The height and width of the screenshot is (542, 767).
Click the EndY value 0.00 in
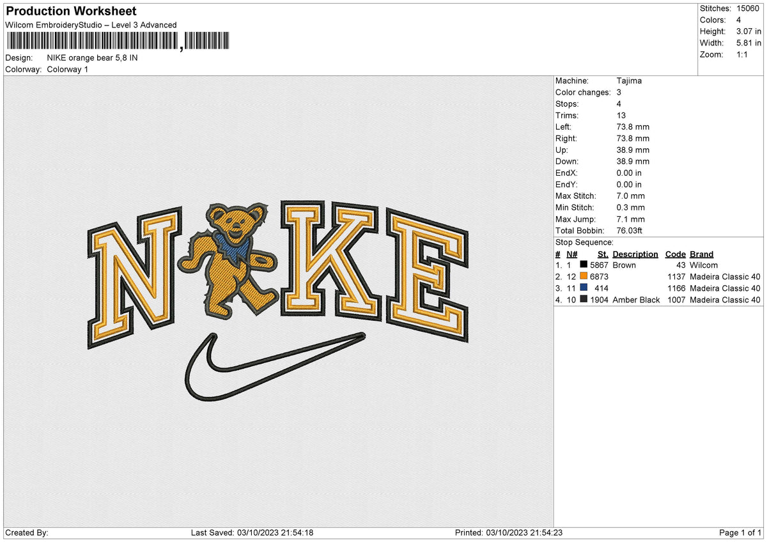pyautogui.click(x=629, y=185)
